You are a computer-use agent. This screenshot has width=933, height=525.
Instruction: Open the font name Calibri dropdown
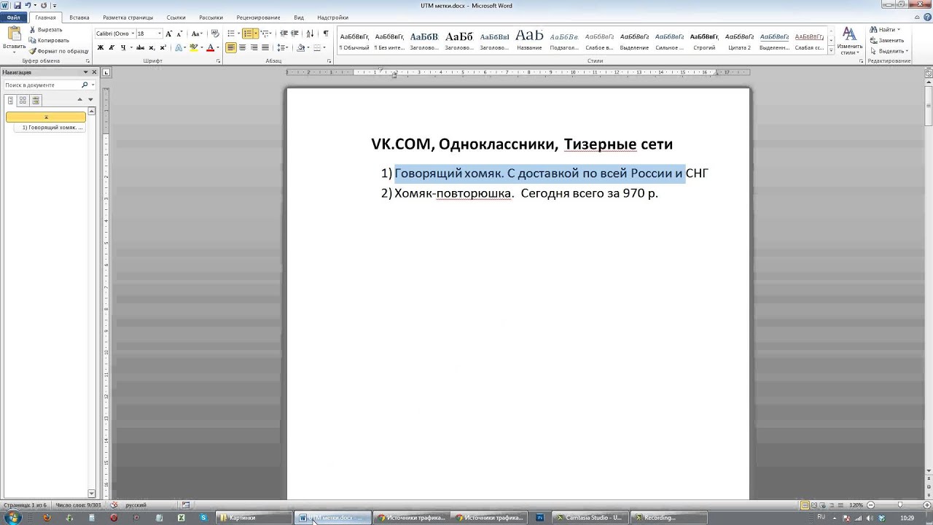(x=133, y=34)
